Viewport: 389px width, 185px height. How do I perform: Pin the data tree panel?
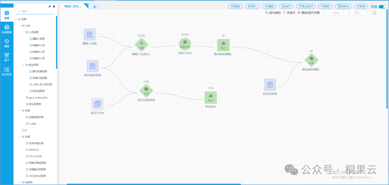49,6
